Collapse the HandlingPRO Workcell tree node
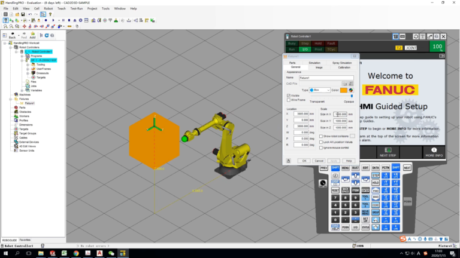The image size is (460, 258). [5, 43]
